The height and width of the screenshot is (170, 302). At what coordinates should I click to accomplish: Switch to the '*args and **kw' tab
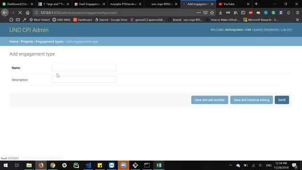pyautogui.click(x=54, y=4)
